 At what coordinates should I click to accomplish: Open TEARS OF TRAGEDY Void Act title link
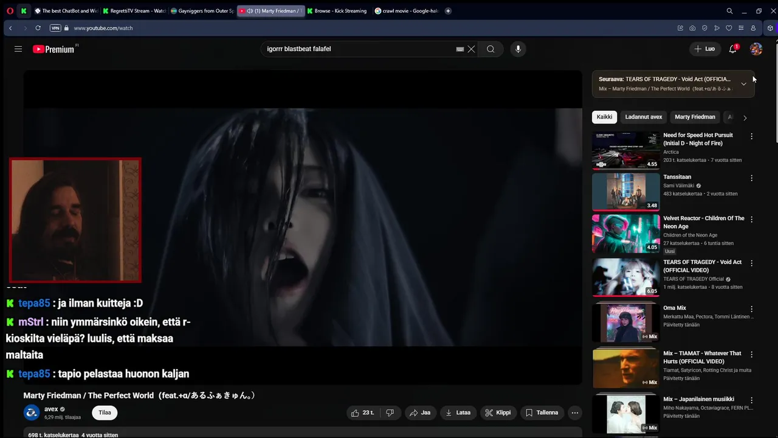(702, 266)
